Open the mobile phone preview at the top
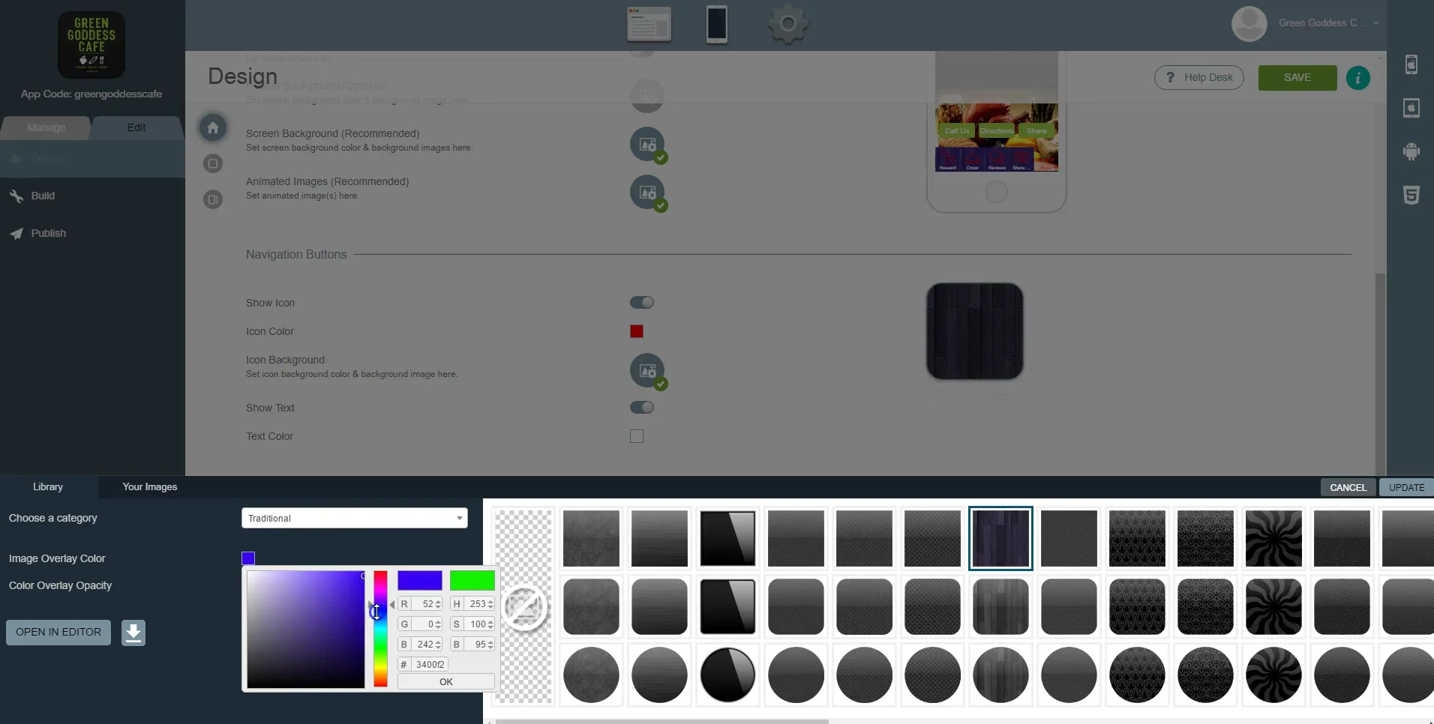Screen dimensions: 1434x724 click(716, 24)
